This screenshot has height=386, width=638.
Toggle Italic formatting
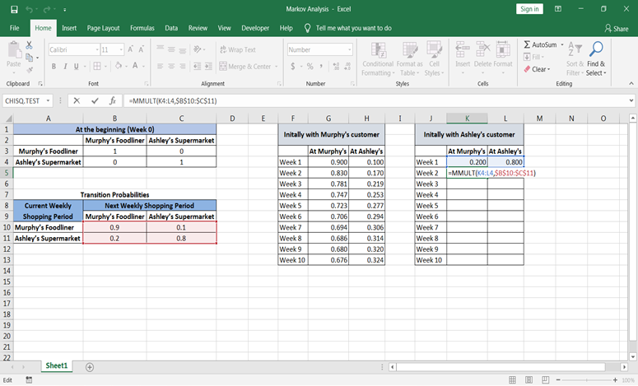(65, 66)
